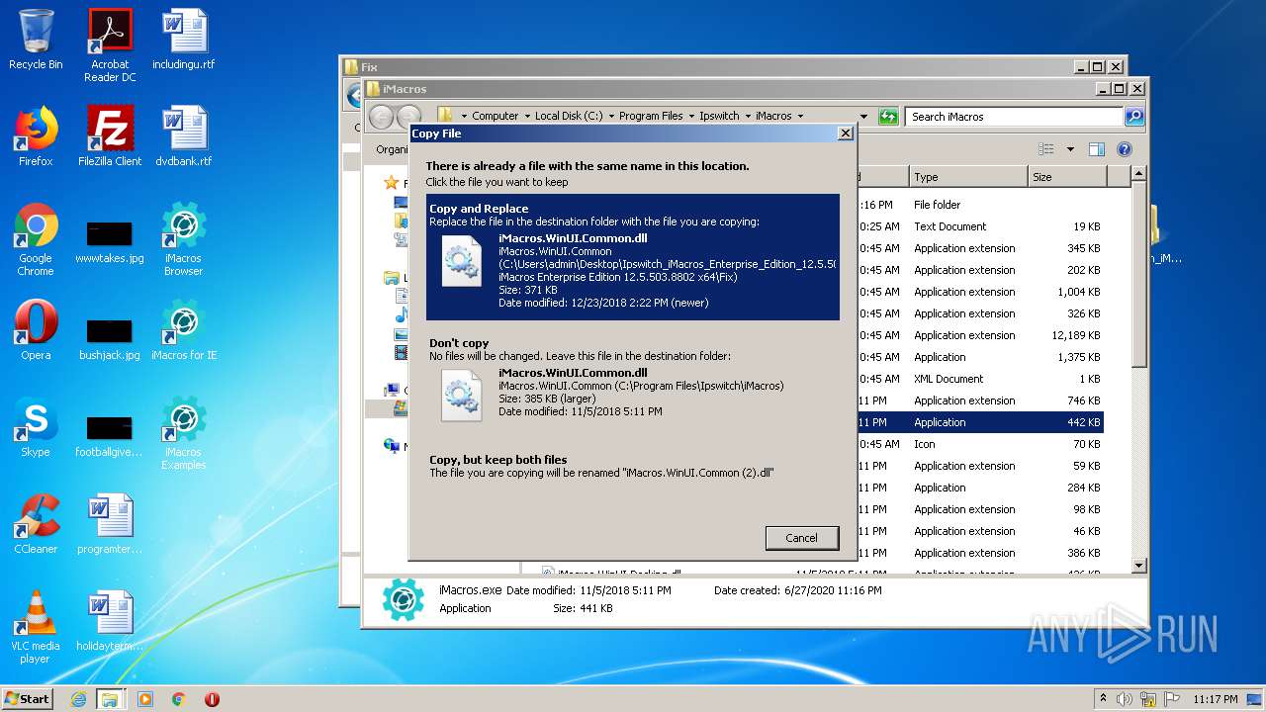Click the Search iMacros field
Screen dimensions: 1266x712
1015,117
